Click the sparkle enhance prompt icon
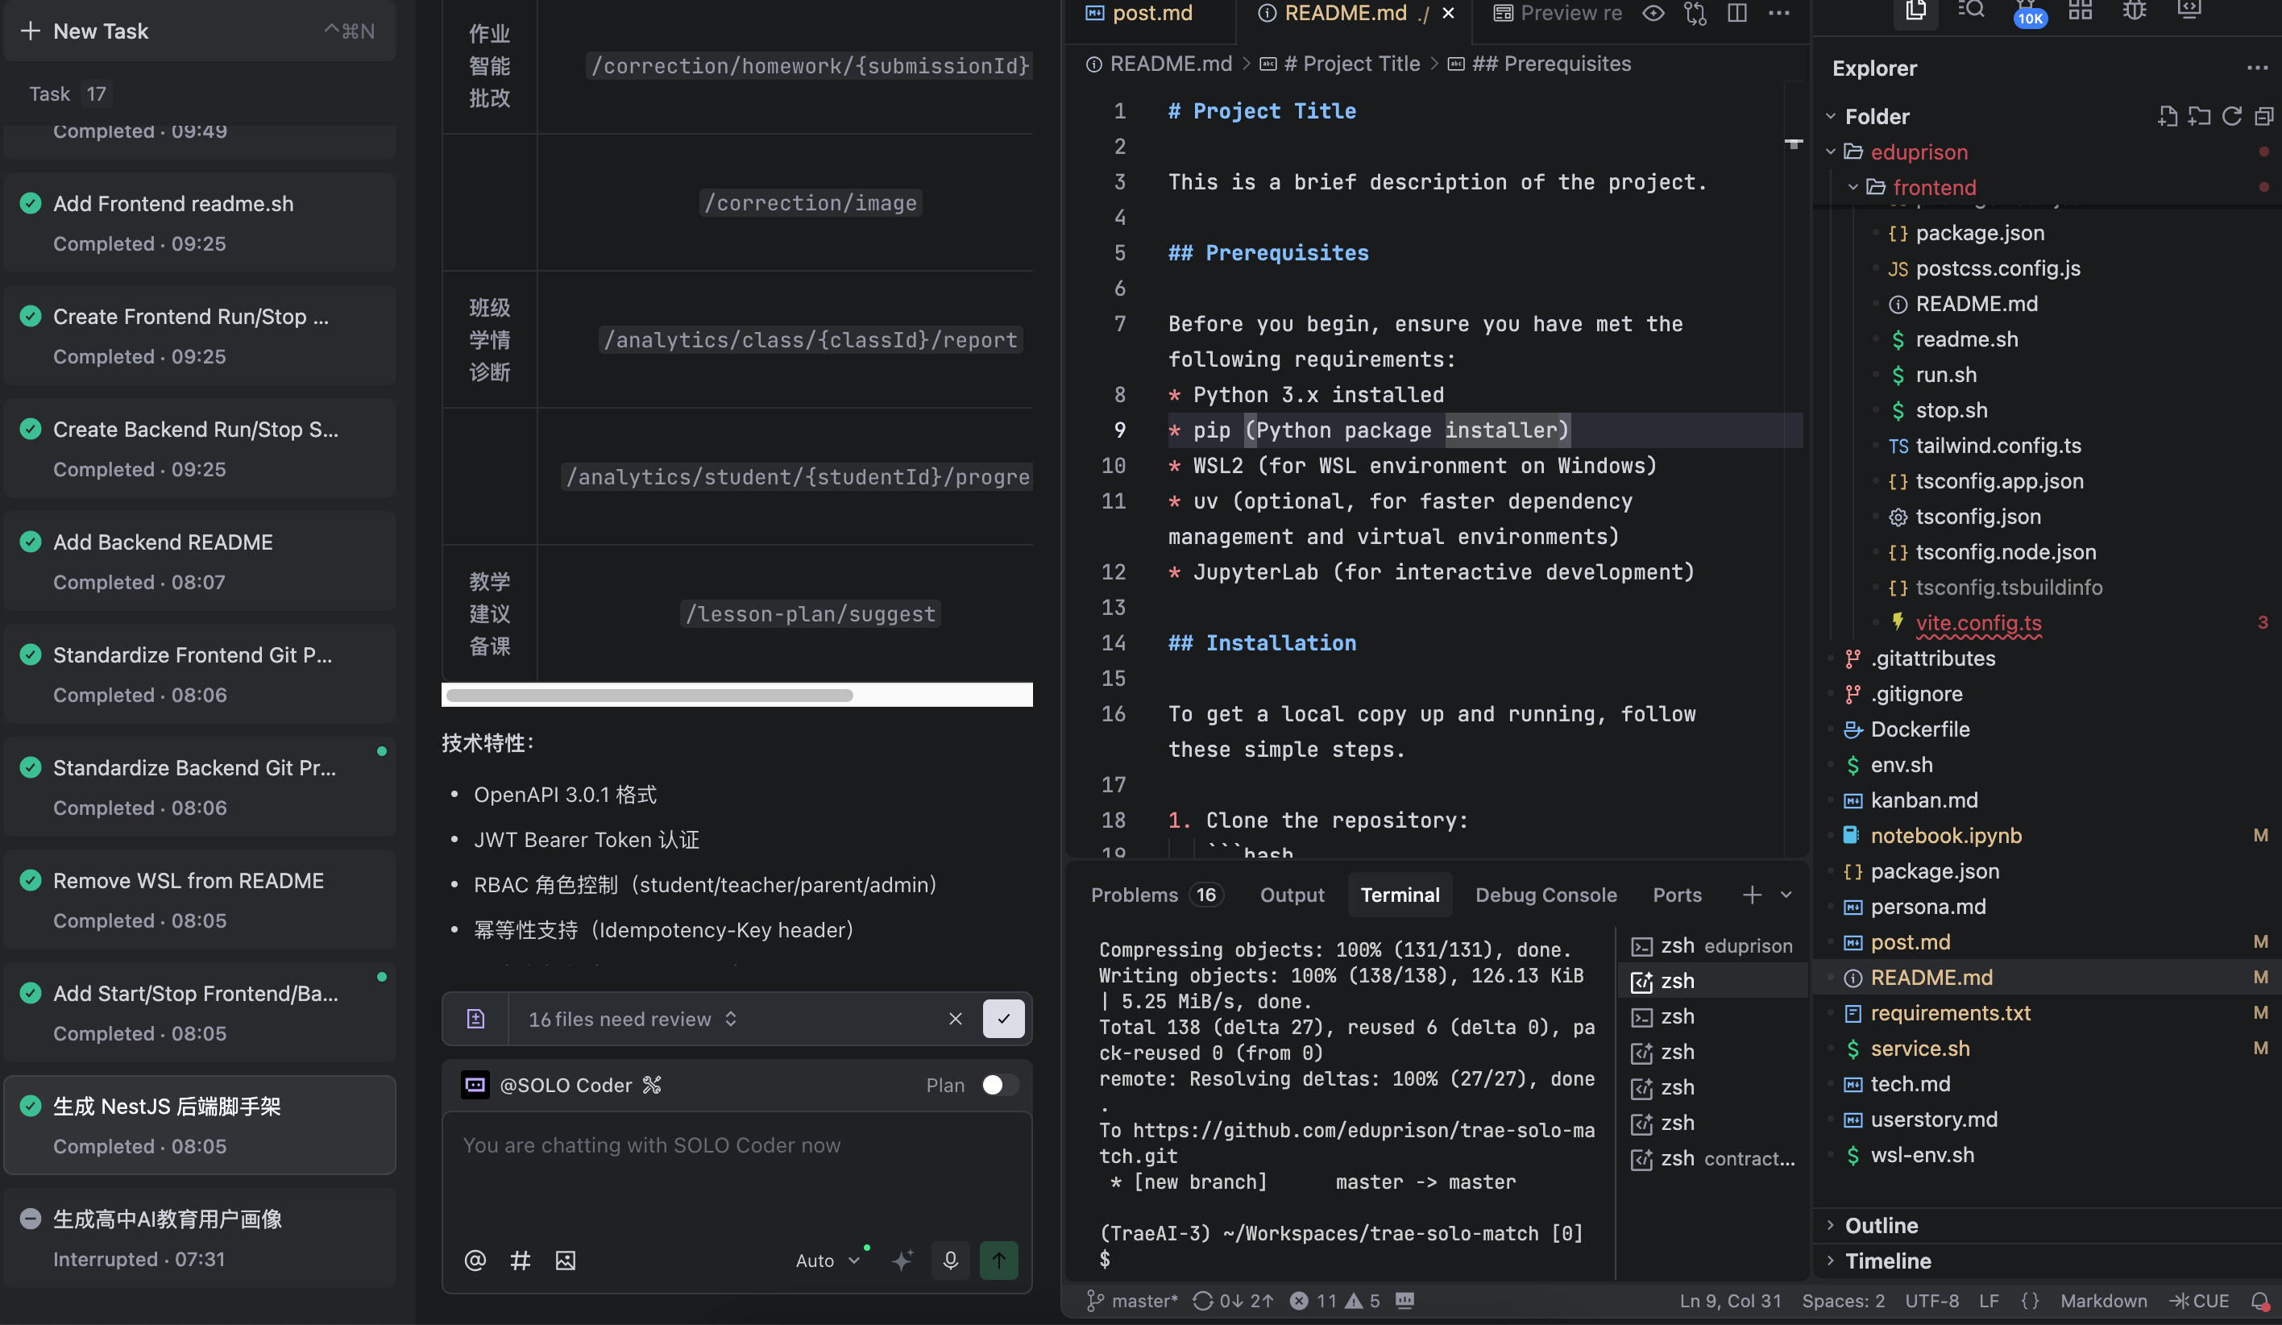The height and width of the screenshot is (1325, 2282). tap(902, 1260)
